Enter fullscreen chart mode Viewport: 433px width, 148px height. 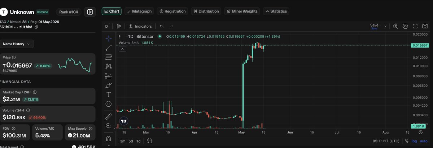point(415,26)
